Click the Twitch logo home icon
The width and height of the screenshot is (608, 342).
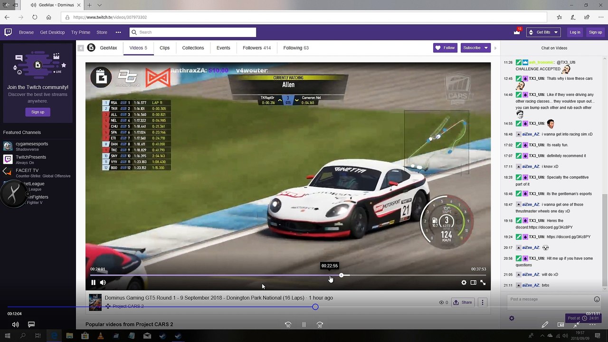click(x=8, y=32)
